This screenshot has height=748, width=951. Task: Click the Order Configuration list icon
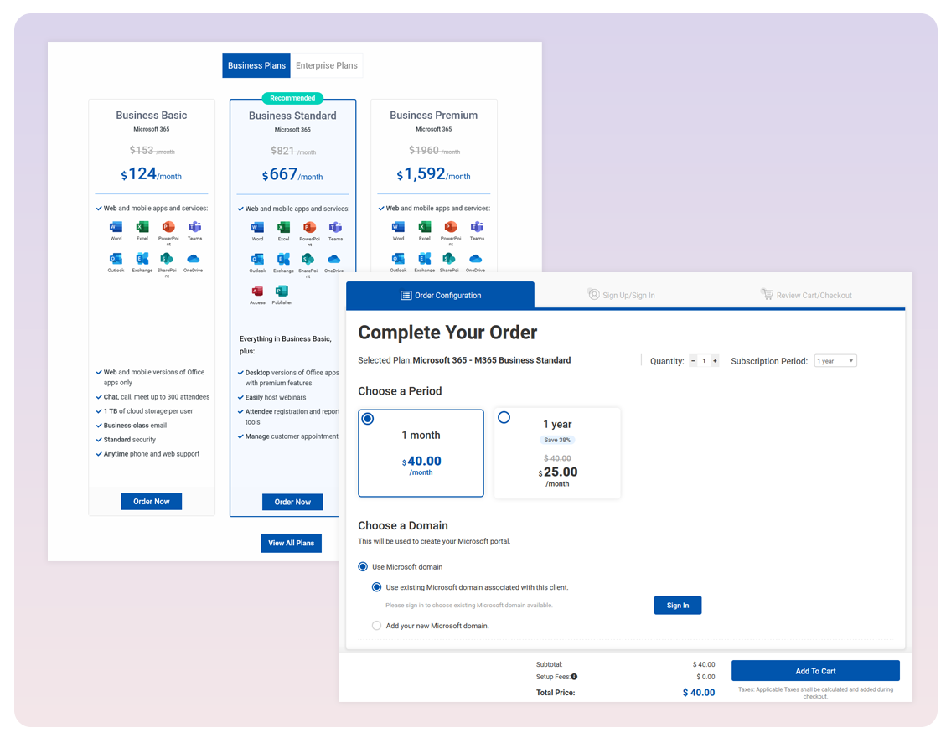click(x=406, y=295)
